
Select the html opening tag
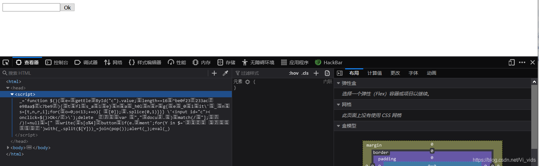click(13, 82)
